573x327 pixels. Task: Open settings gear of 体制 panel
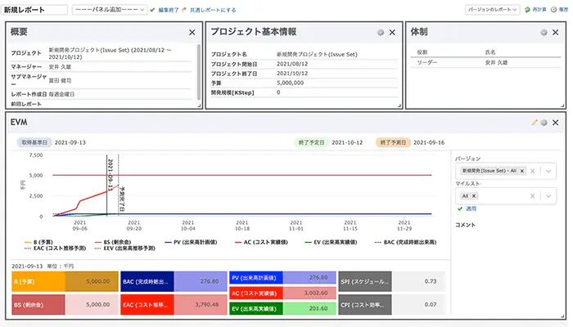pos(544,33)
